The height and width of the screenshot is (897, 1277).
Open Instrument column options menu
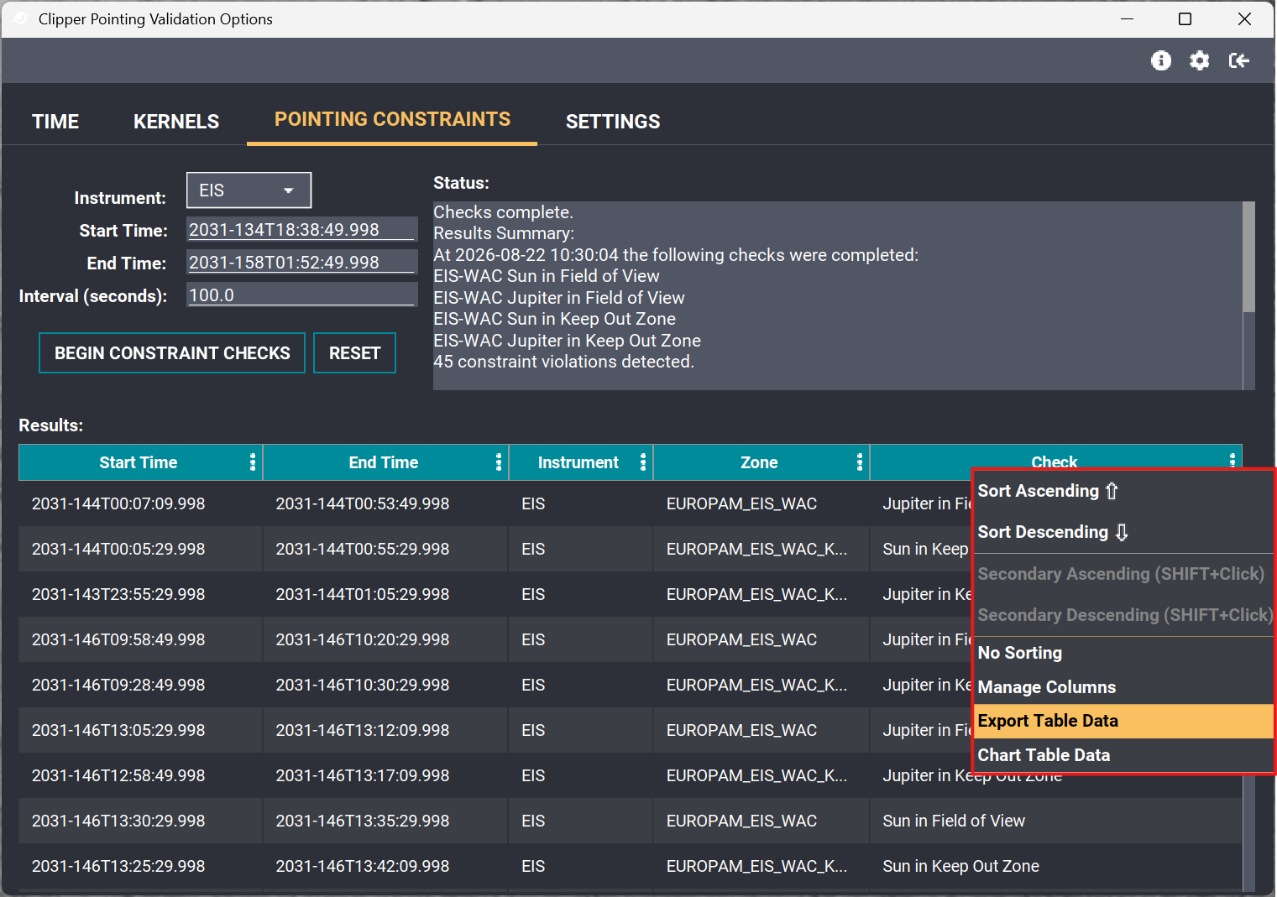tap(643, 462)
